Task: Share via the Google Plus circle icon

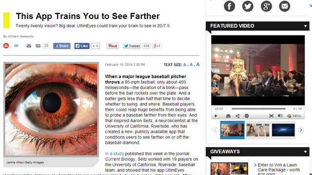Action: (x=266, y=6)
